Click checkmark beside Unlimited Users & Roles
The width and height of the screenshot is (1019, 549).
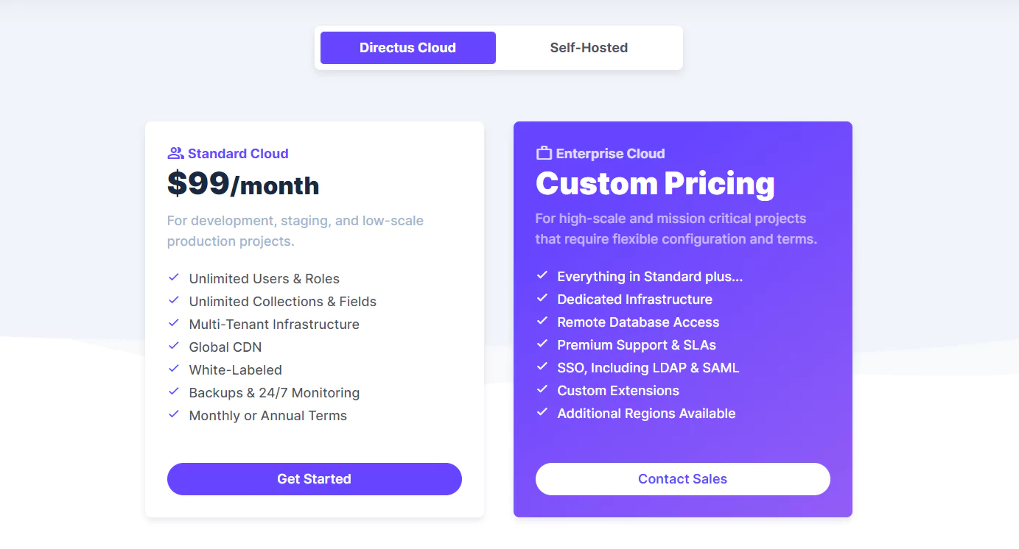click(x=174, y=277)
